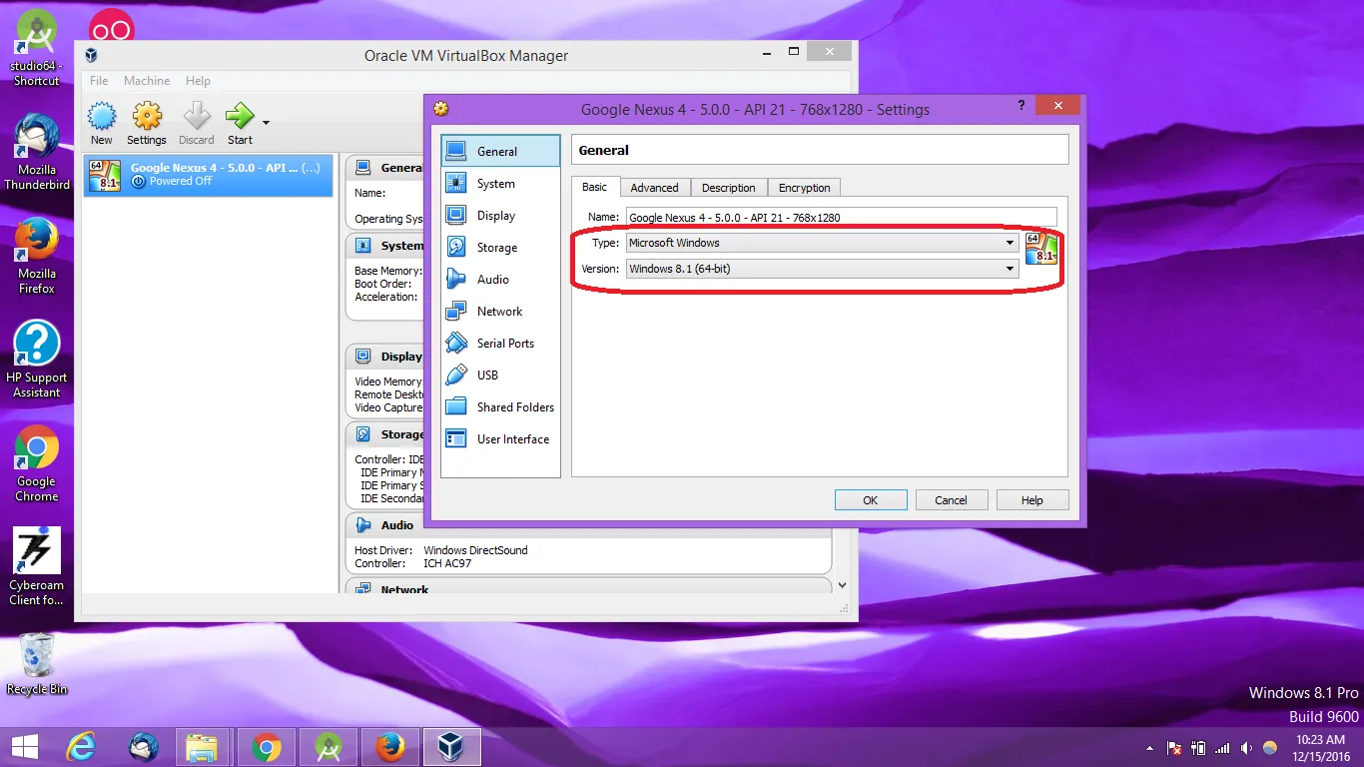Select the USB category in Settings dialog sidebar
The image size is (1364, 767).
500,375
